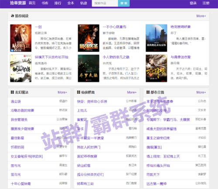
Task: Click the grid icon beside 都市言情
Action: [148, 92]
